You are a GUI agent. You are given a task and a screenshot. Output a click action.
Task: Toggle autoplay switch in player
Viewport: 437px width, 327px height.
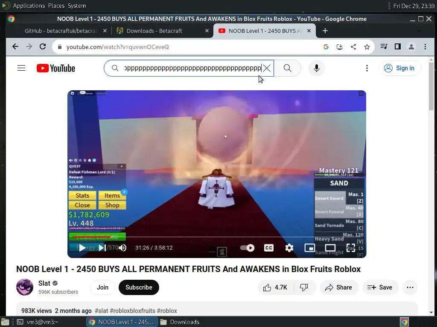[247, 248]
